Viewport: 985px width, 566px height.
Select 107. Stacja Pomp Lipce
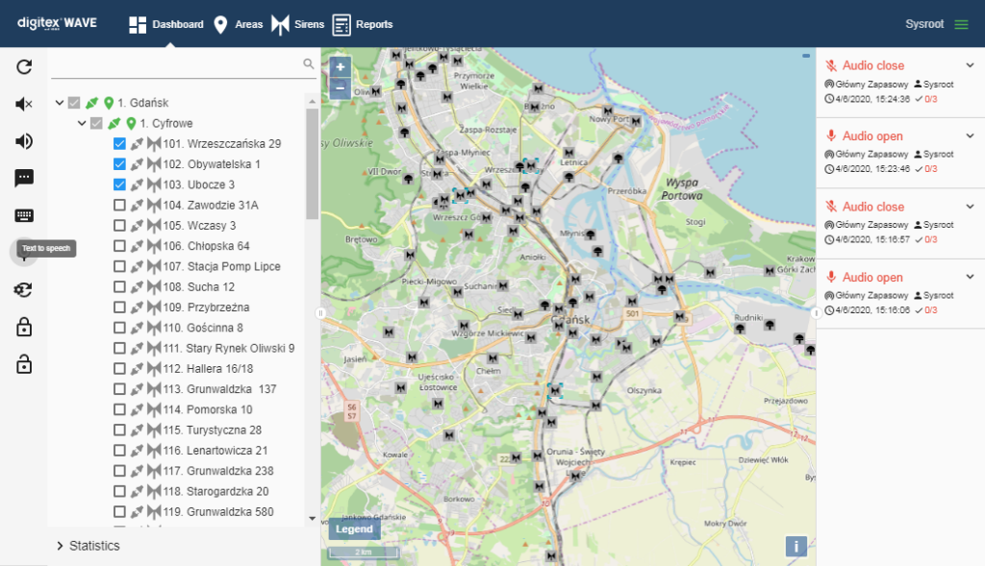click(222, 267)
